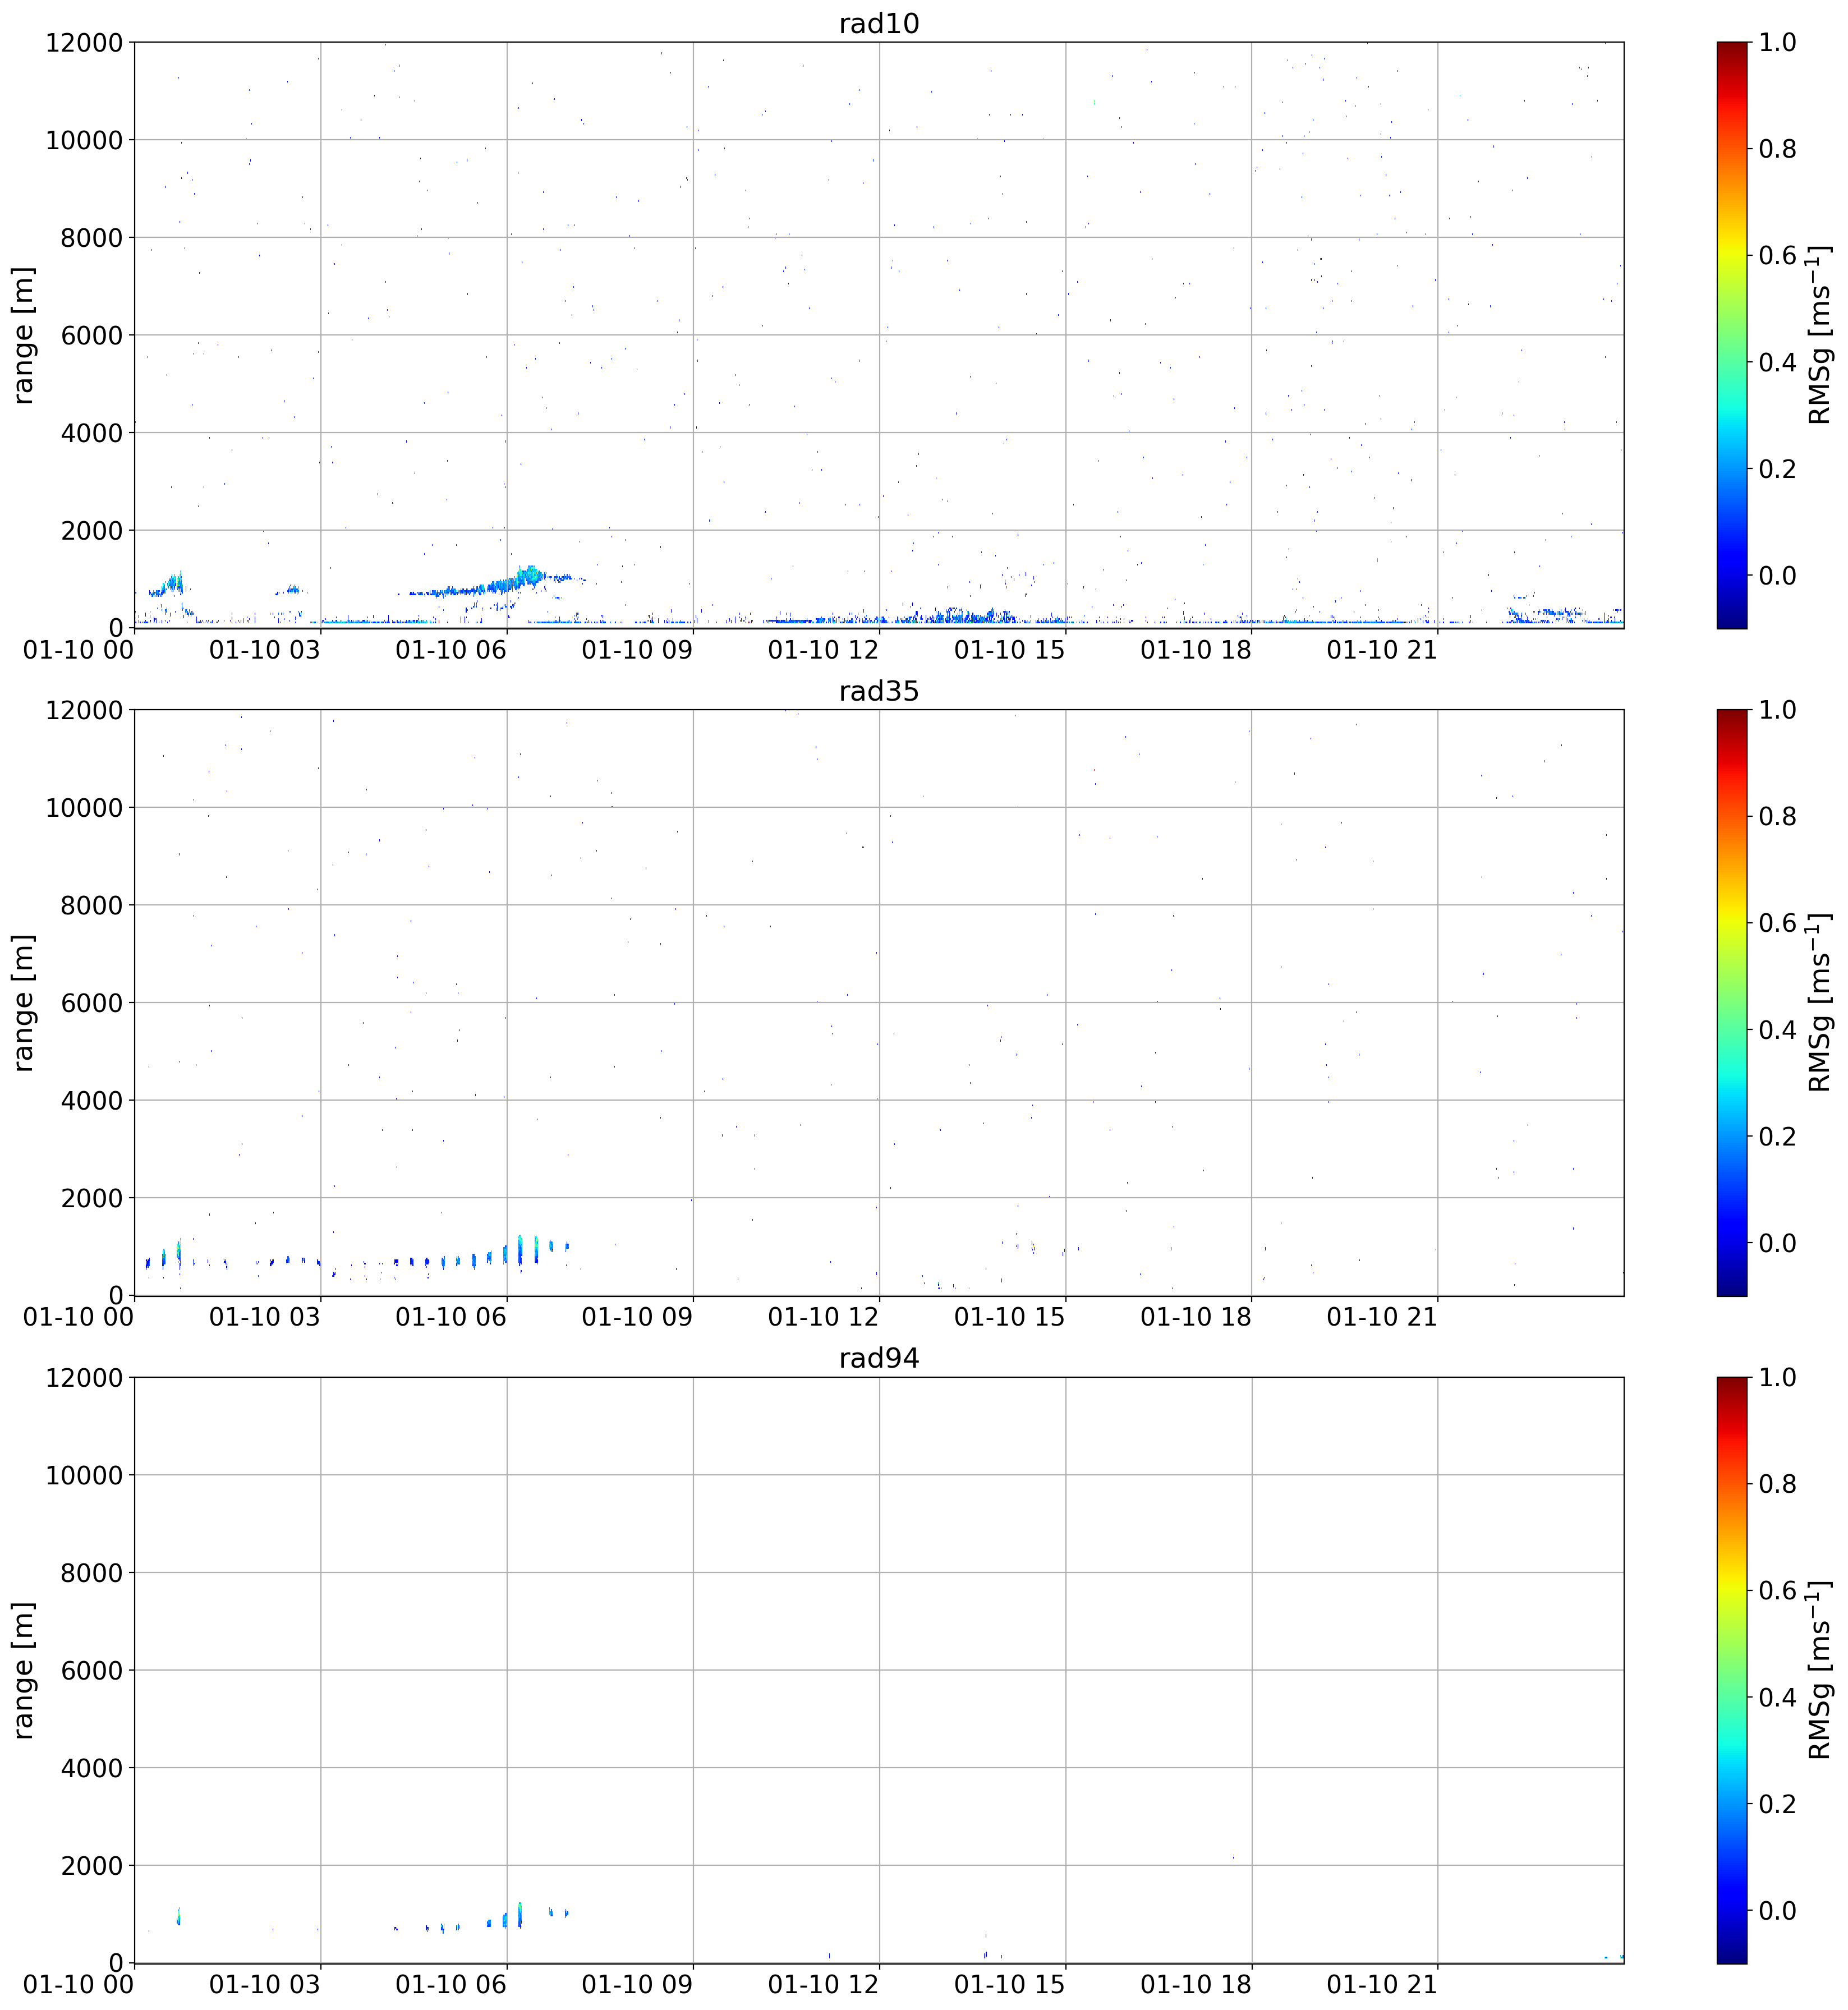Click the RMSg colorbar label beside rad35
1848x2010 pixels.
[1819, 1003]
